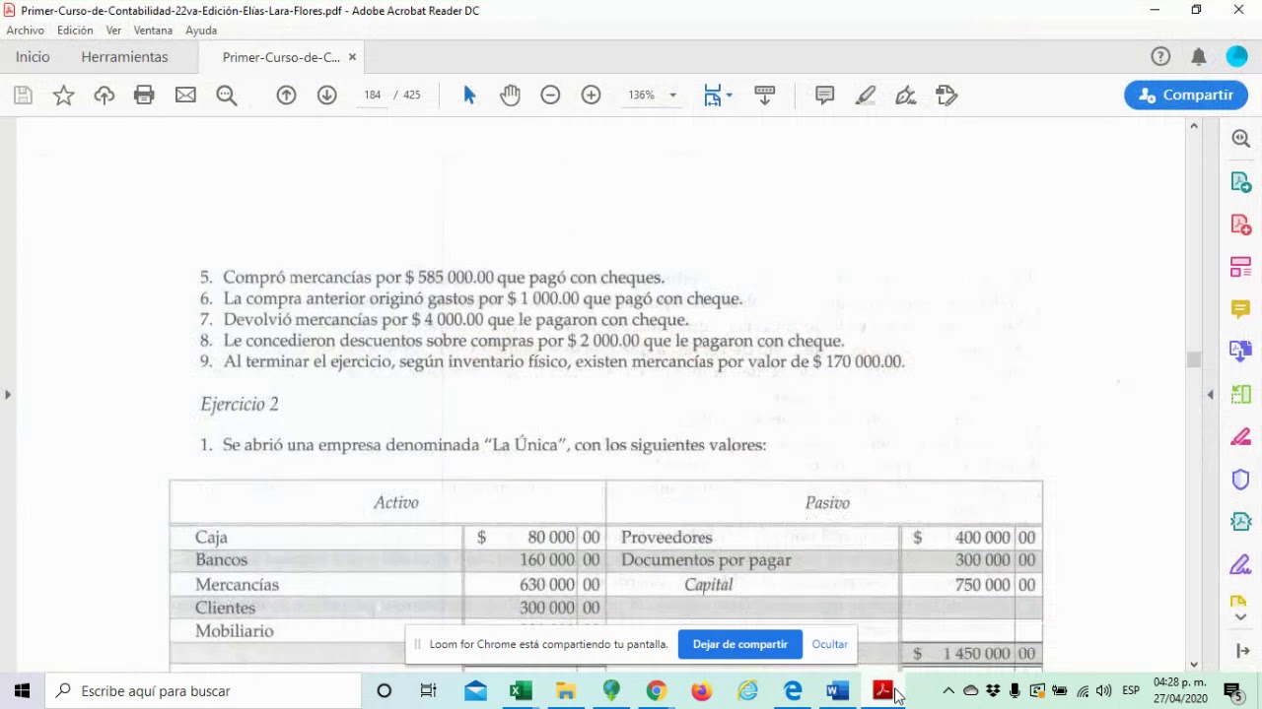Open Export PDF tool in right panel

pos(1241,182)
